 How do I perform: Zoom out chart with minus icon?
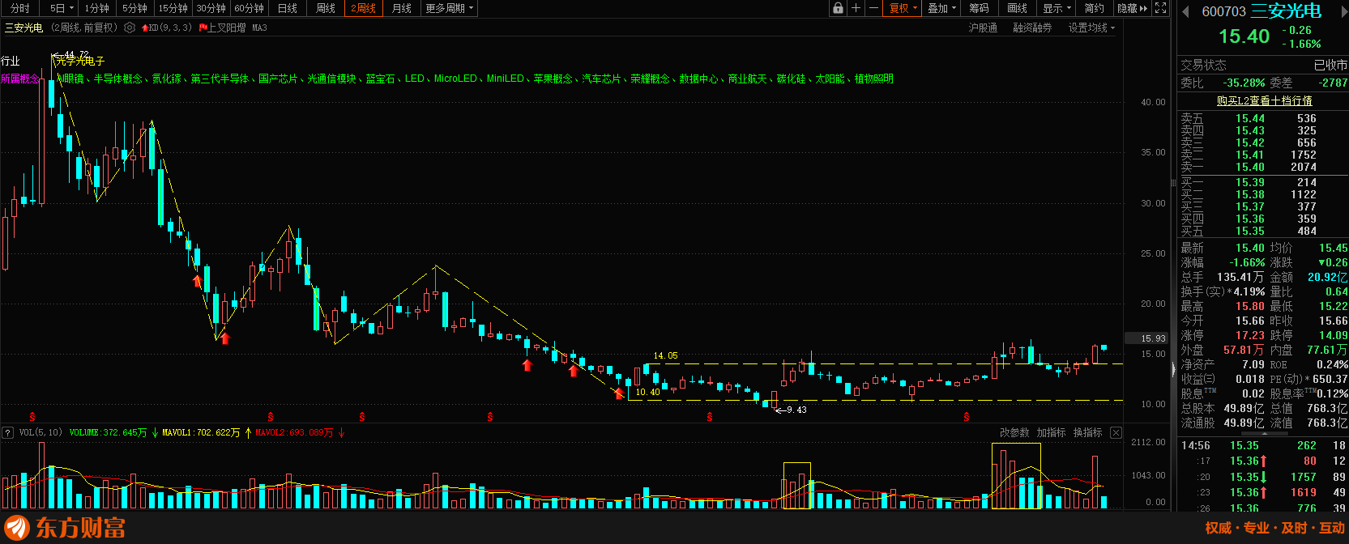[873, 8]
